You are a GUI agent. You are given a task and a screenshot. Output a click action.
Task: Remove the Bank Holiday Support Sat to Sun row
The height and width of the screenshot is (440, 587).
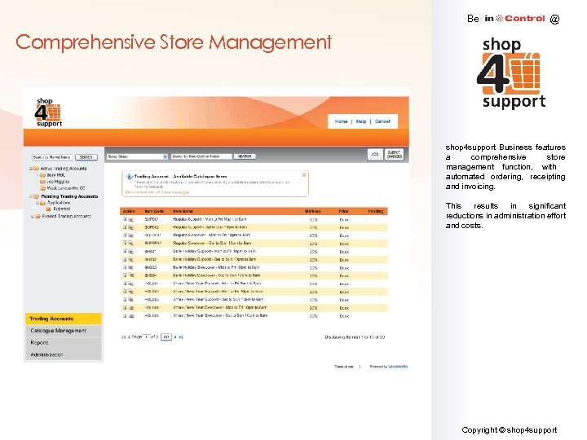[131, 260]
